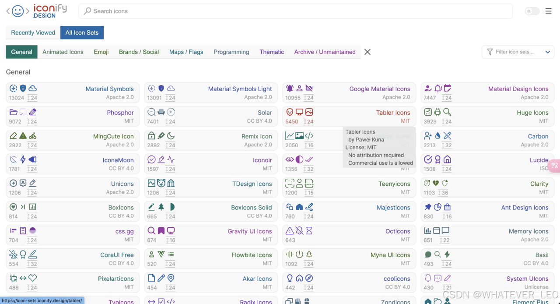
Task: Click the plus circle icon in Solar card
Action: click(x=171, y=112)
